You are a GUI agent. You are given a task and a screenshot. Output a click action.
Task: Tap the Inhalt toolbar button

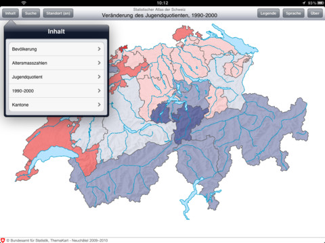click(10, 13)
